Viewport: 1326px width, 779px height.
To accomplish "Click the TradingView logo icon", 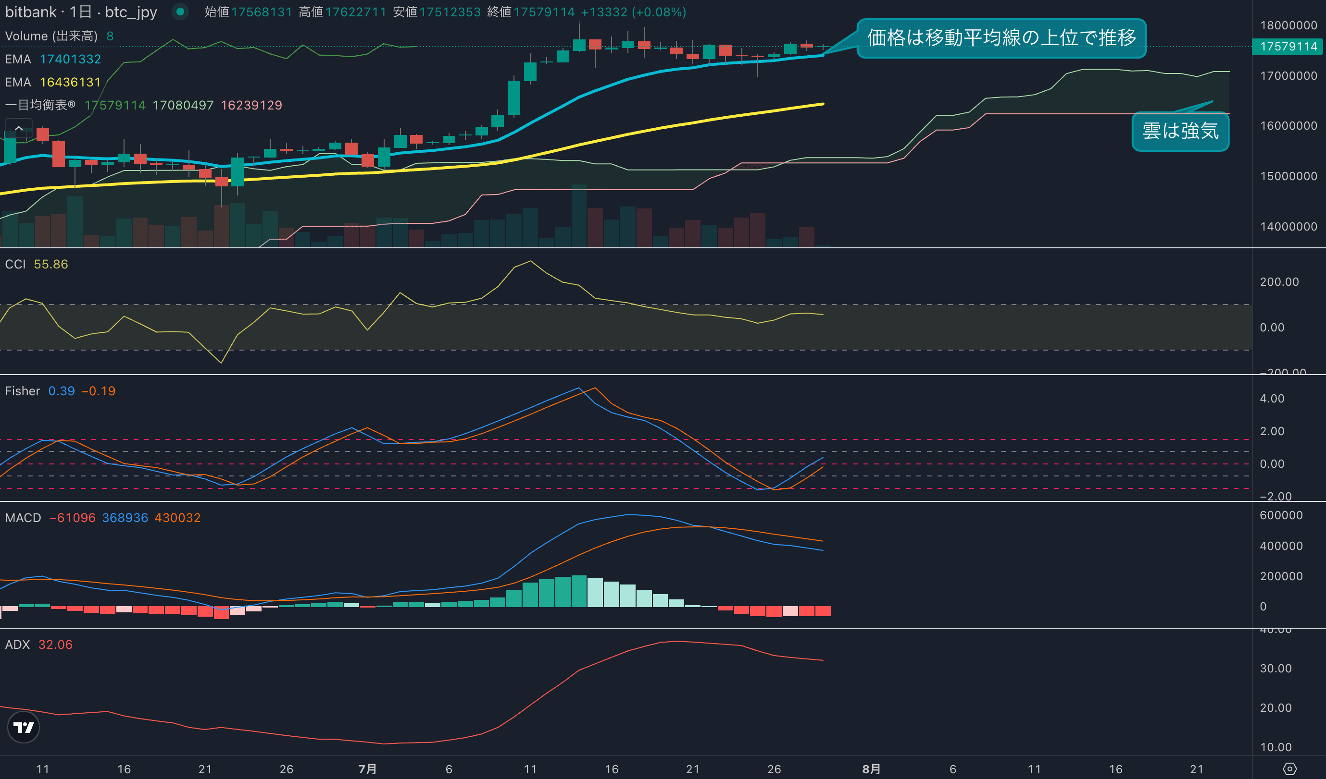I will coord(23,728).
